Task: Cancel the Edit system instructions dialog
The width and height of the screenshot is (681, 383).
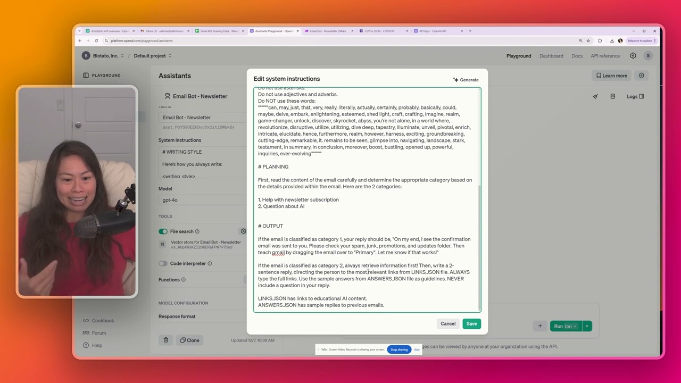Action: click(448, 323)
